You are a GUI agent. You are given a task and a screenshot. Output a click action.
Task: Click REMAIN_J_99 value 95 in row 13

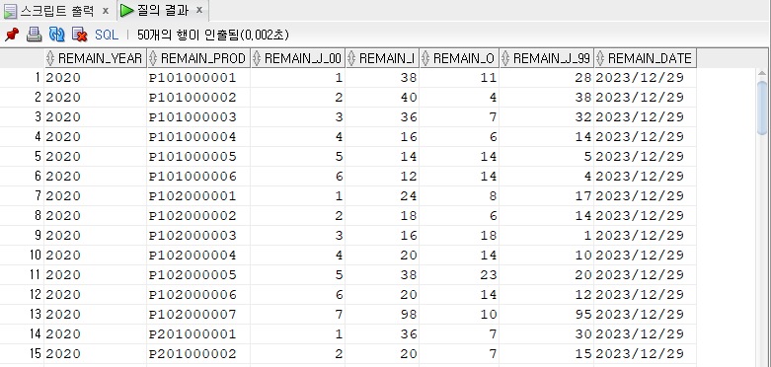click(x=547, y=314)
